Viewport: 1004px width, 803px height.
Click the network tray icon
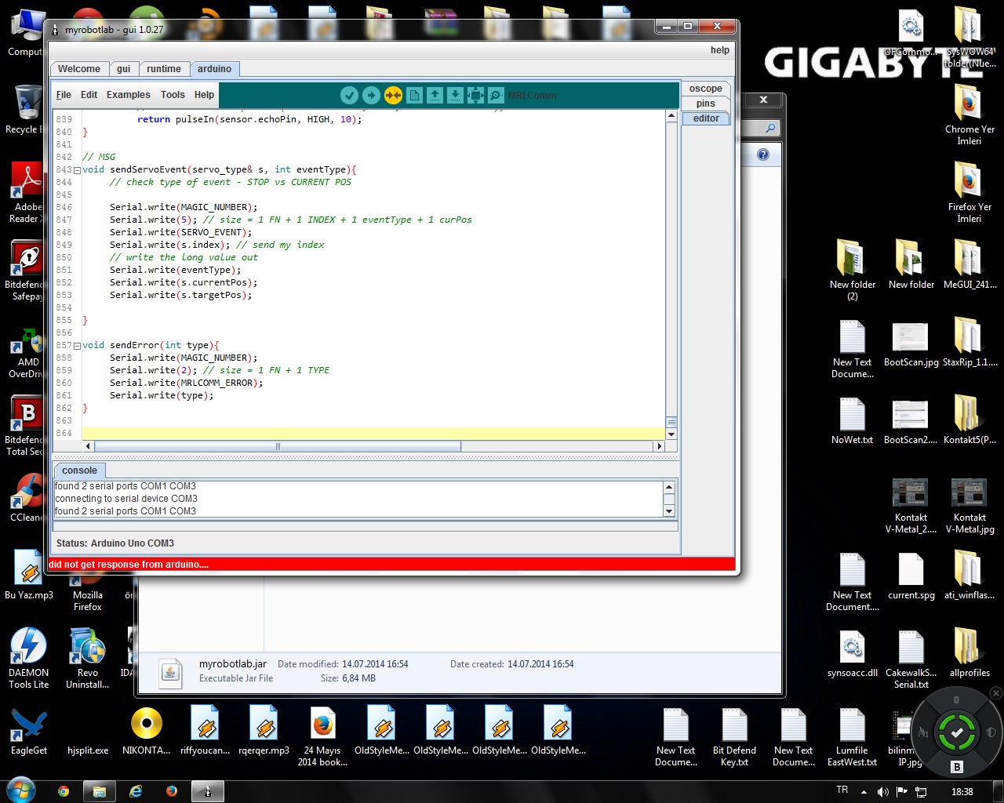tap(922, 792)
